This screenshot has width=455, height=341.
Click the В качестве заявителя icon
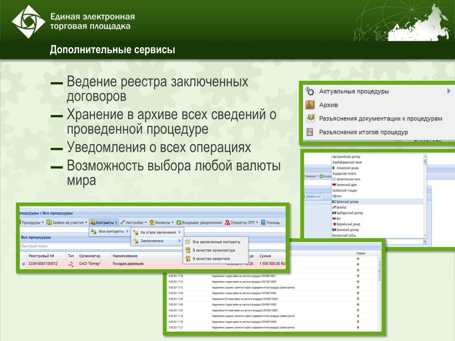pyautogui.click(x=188, y=258)
